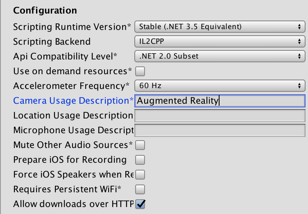Click the Location Usage Description label
Viewport: 308px width, 214px height.
(73, 116)
